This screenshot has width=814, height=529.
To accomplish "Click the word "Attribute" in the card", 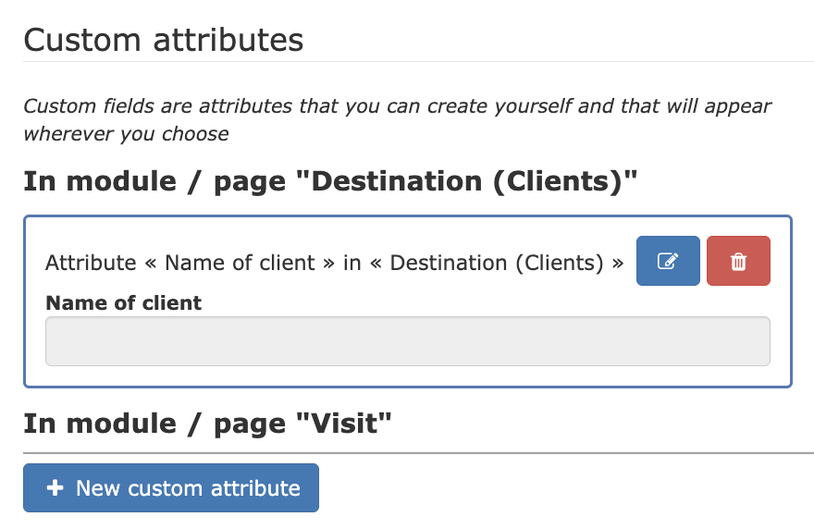I will point(91,264).
